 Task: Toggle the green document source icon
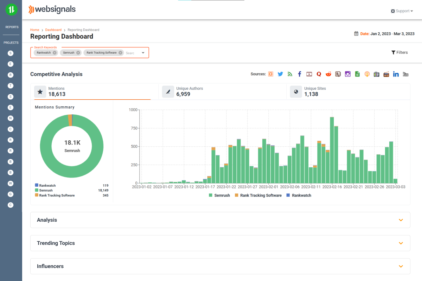(357, 74)
